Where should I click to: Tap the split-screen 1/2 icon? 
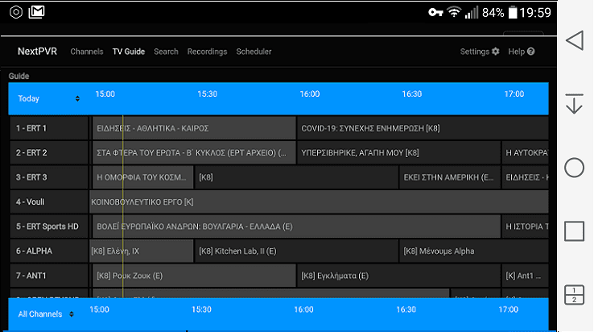[575, 295]
